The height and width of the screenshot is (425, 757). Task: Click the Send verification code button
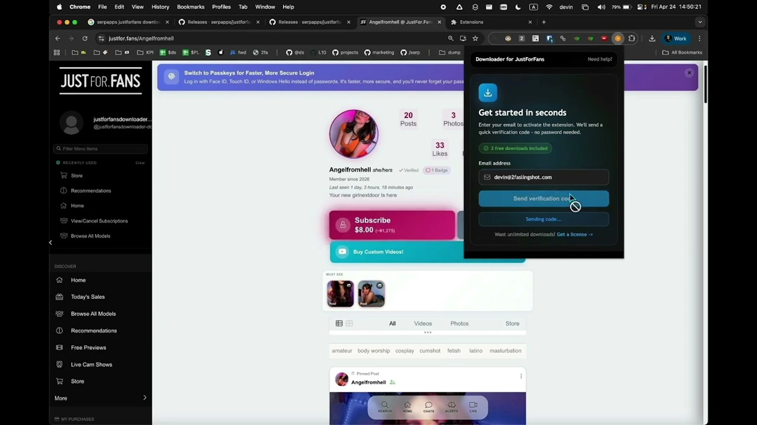[544, 199]
